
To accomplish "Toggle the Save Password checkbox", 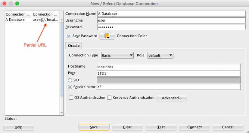I will tap(69, 36).
